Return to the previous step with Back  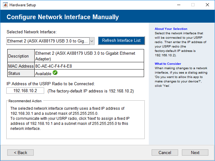pyautogui.click(x=20, y=153)
